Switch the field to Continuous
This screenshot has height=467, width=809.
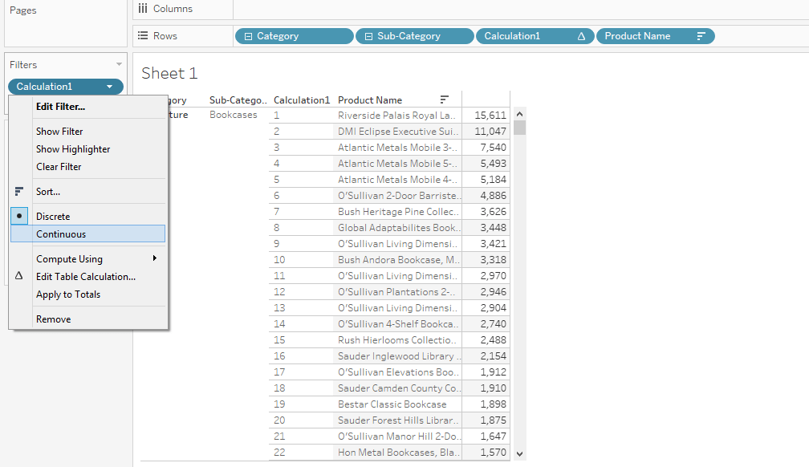(61, 233)
